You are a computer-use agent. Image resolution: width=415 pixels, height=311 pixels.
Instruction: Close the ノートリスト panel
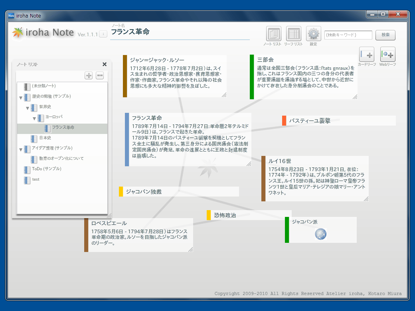[x=105, y=64]
